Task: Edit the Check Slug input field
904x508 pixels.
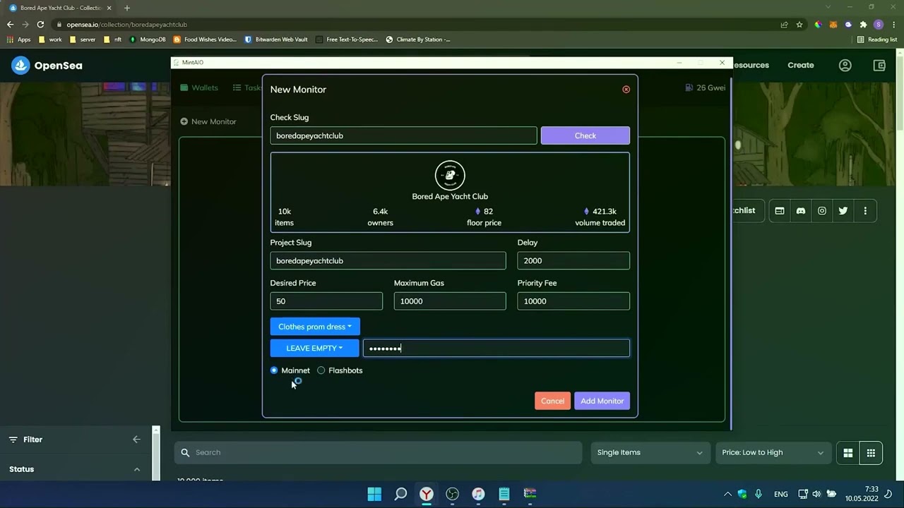Action: tap(403, 135)
